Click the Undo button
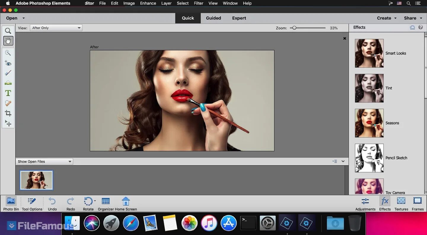The width and height of the screenshot is (427, 235). [52, 204]
